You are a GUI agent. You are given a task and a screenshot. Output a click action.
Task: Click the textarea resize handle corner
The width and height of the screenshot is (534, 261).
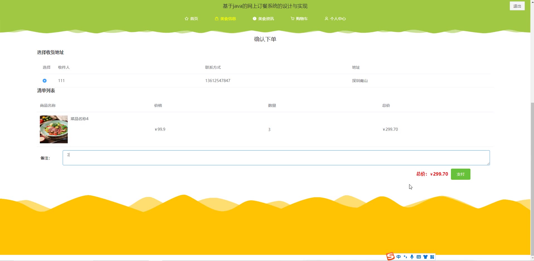pyautogui.click(x=488, y=164)
